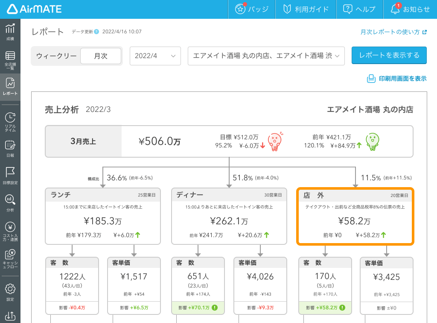Click the 店外 sales card
437x323 pixels.
coord(355,217)
